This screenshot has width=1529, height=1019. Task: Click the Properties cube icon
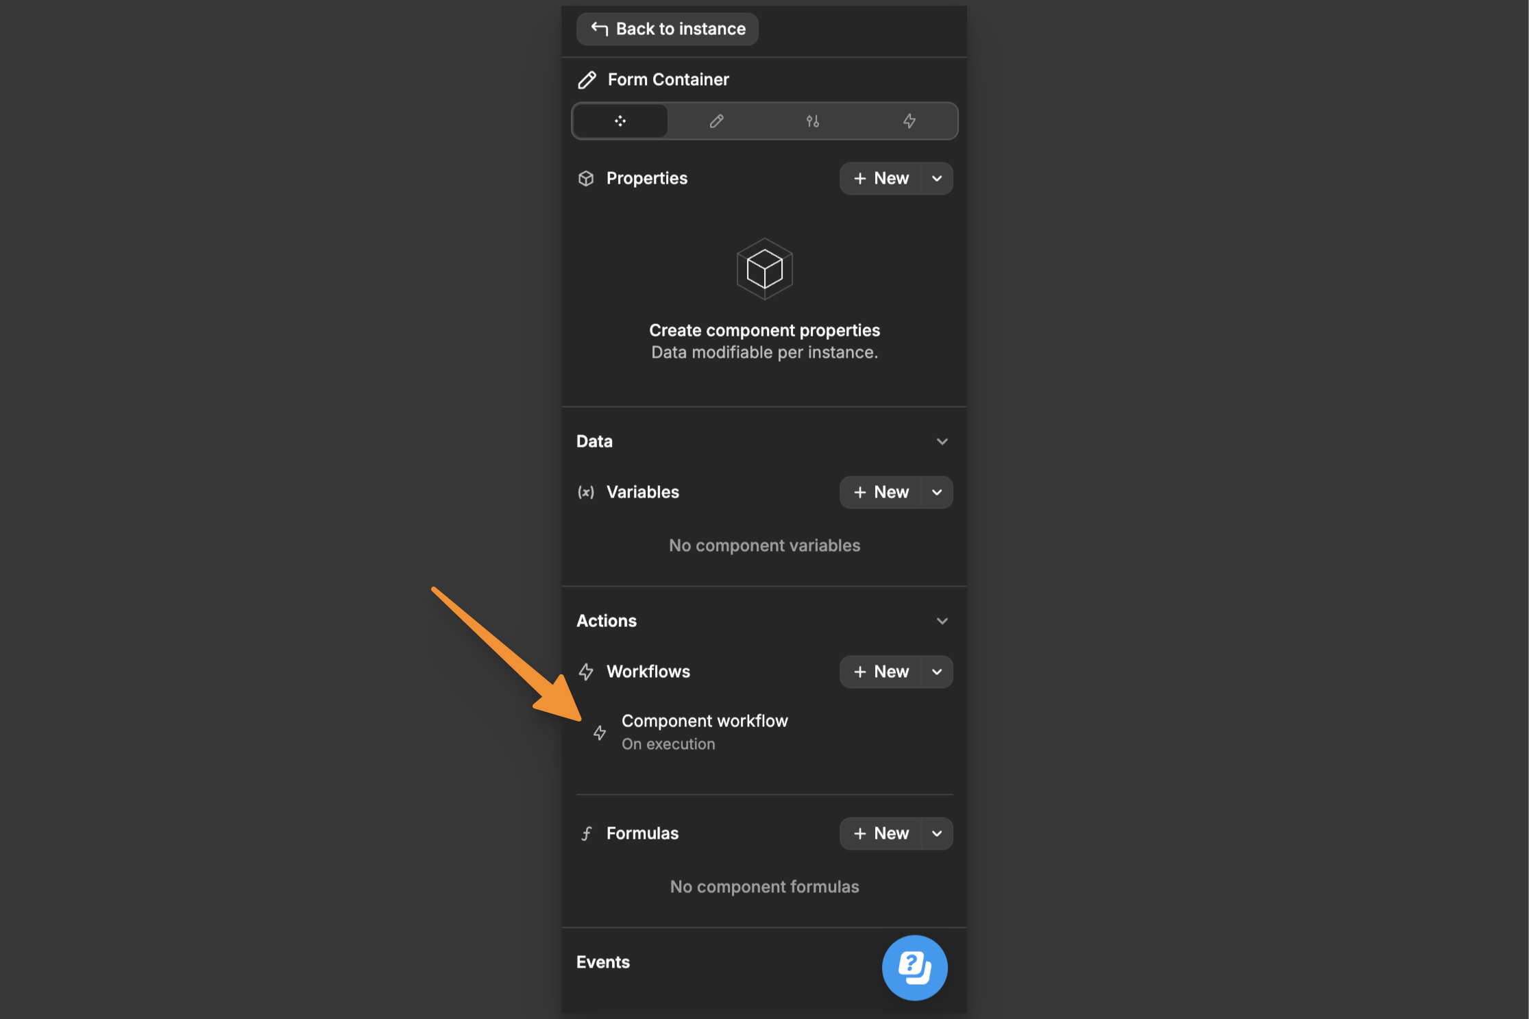tap(587, 178)
